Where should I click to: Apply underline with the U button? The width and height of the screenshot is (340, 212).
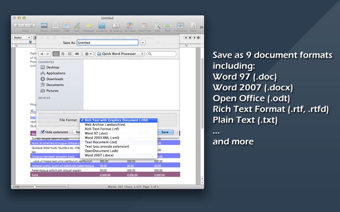pos(31,25)
